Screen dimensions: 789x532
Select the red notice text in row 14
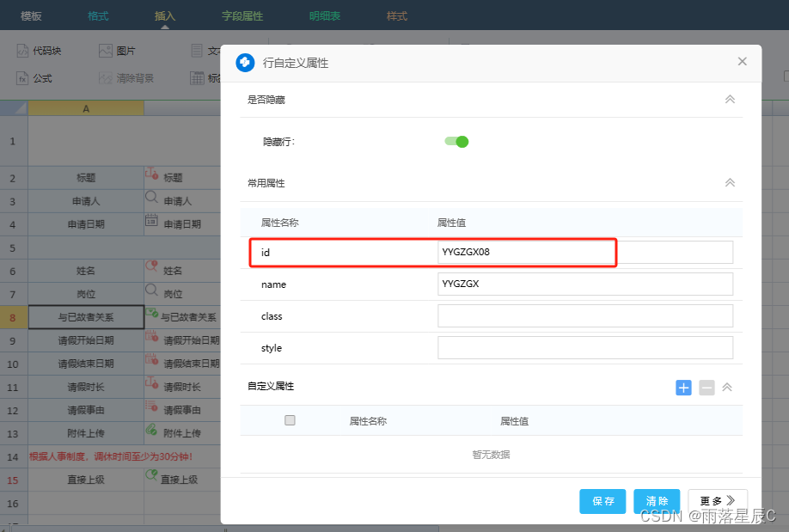[111, 456]
